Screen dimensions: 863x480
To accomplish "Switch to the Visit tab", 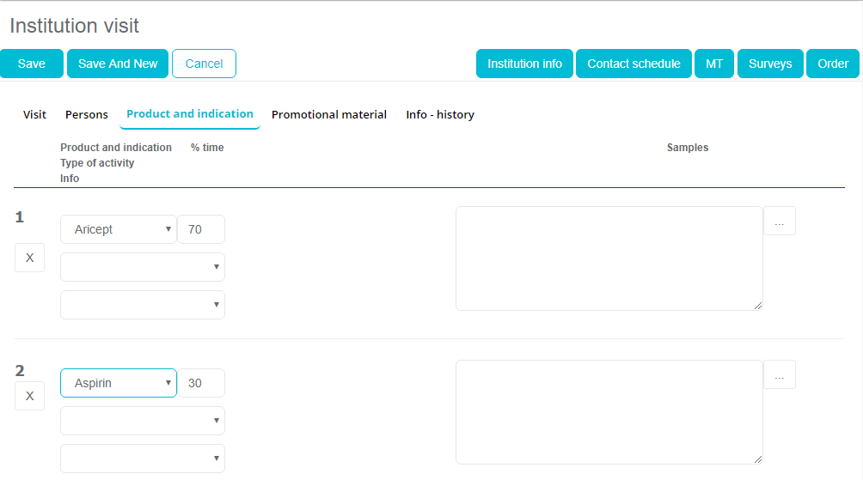I will click(x=34, y=114).
